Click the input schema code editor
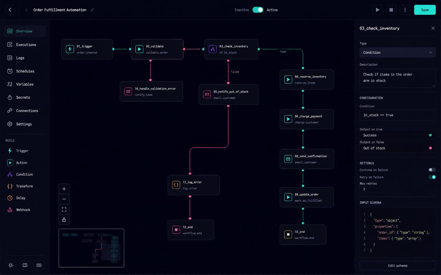 (x=398, y=232)
